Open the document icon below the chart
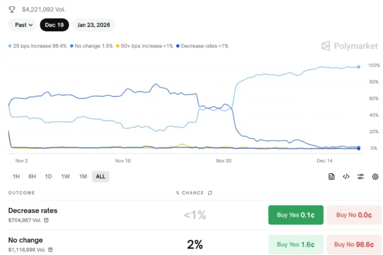This screenshot has width=383, height=255. [x=331, y=177]
